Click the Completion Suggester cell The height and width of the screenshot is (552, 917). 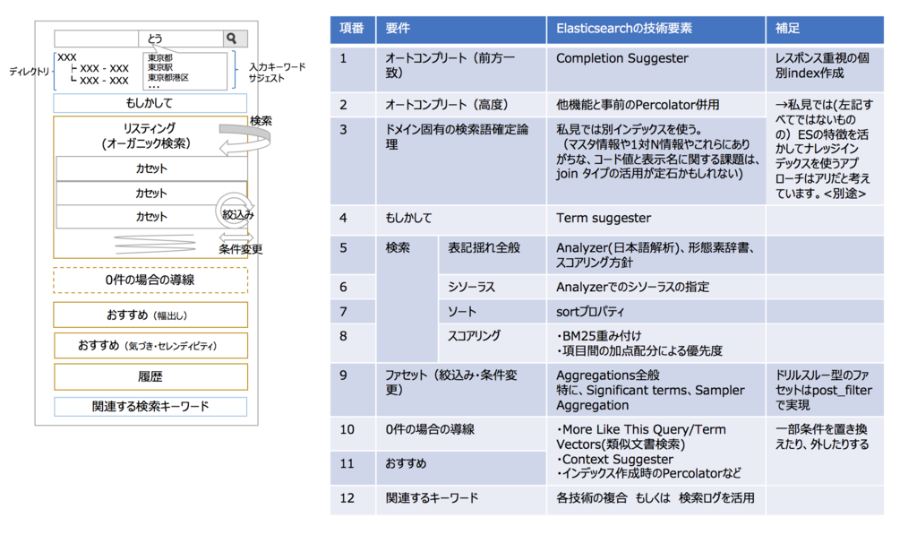(x=656, y=69)
